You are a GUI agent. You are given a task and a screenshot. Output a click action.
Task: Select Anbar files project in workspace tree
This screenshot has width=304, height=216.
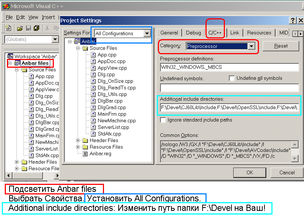35,63
